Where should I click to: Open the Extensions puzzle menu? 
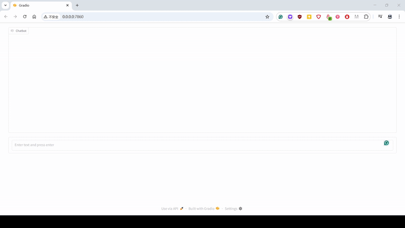click(366, 17)
